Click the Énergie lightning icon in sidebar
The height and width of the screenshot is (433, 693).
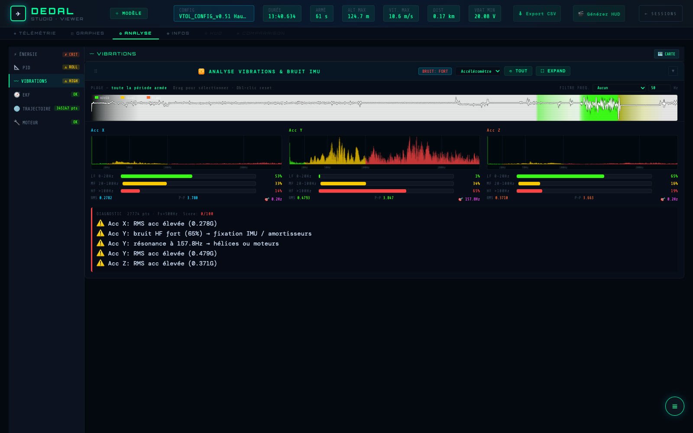[x=16, y=55]
